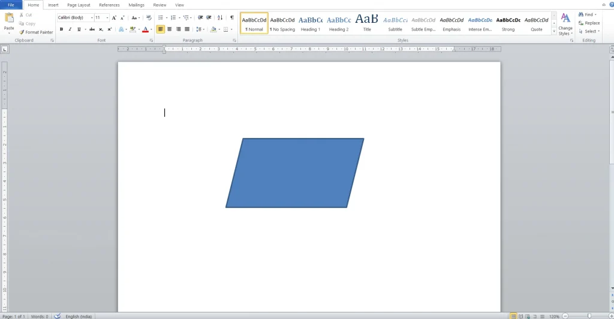
Task: Click the Grow Font icon
Action: (114, 18)
